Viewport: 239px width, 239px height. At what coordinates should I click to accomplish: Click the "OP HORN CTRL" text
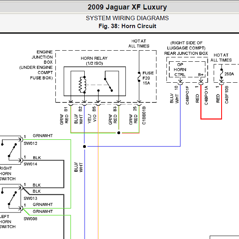click(x=180, y=70)
